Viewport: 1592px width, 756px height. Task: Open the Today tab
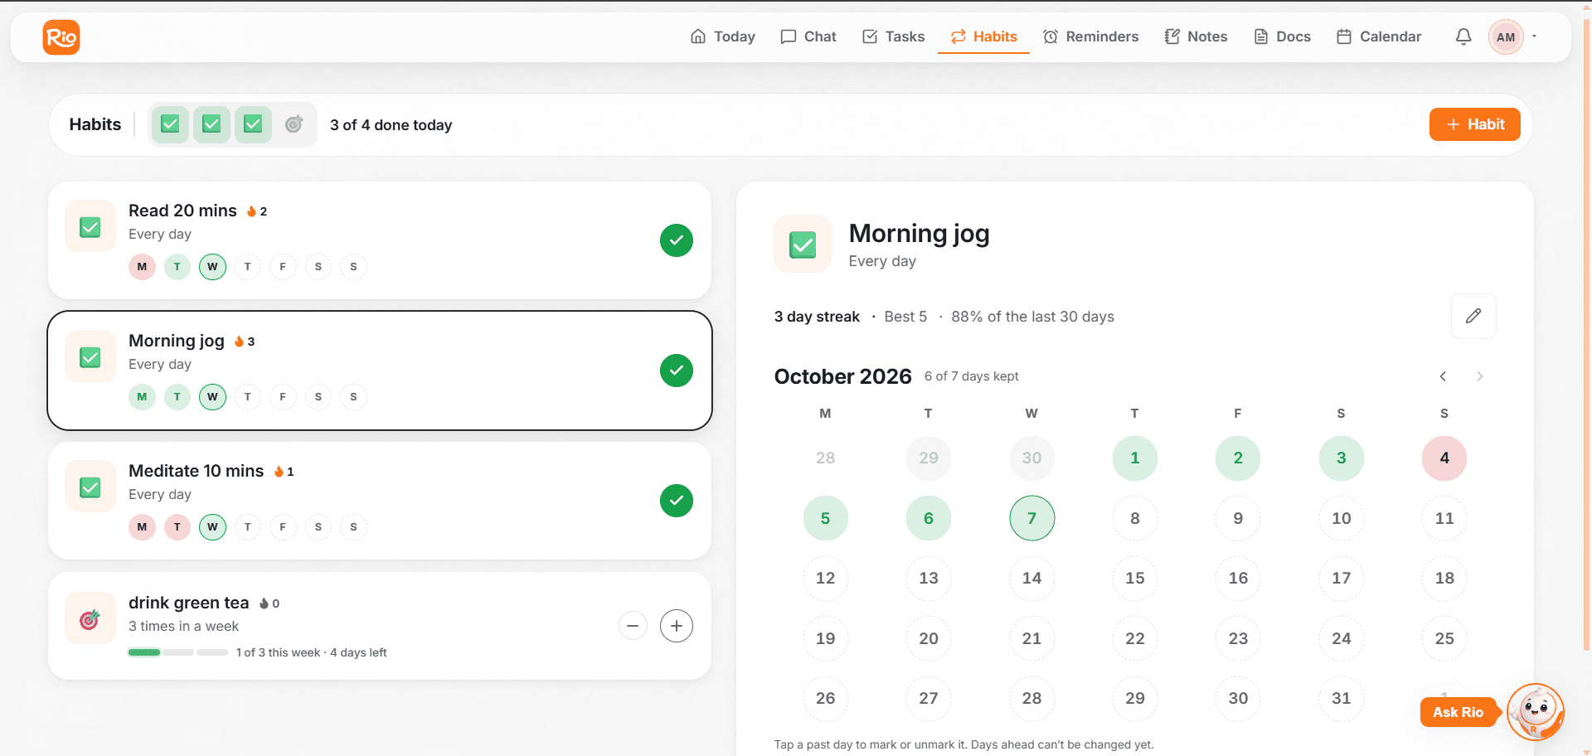[723, 36]
